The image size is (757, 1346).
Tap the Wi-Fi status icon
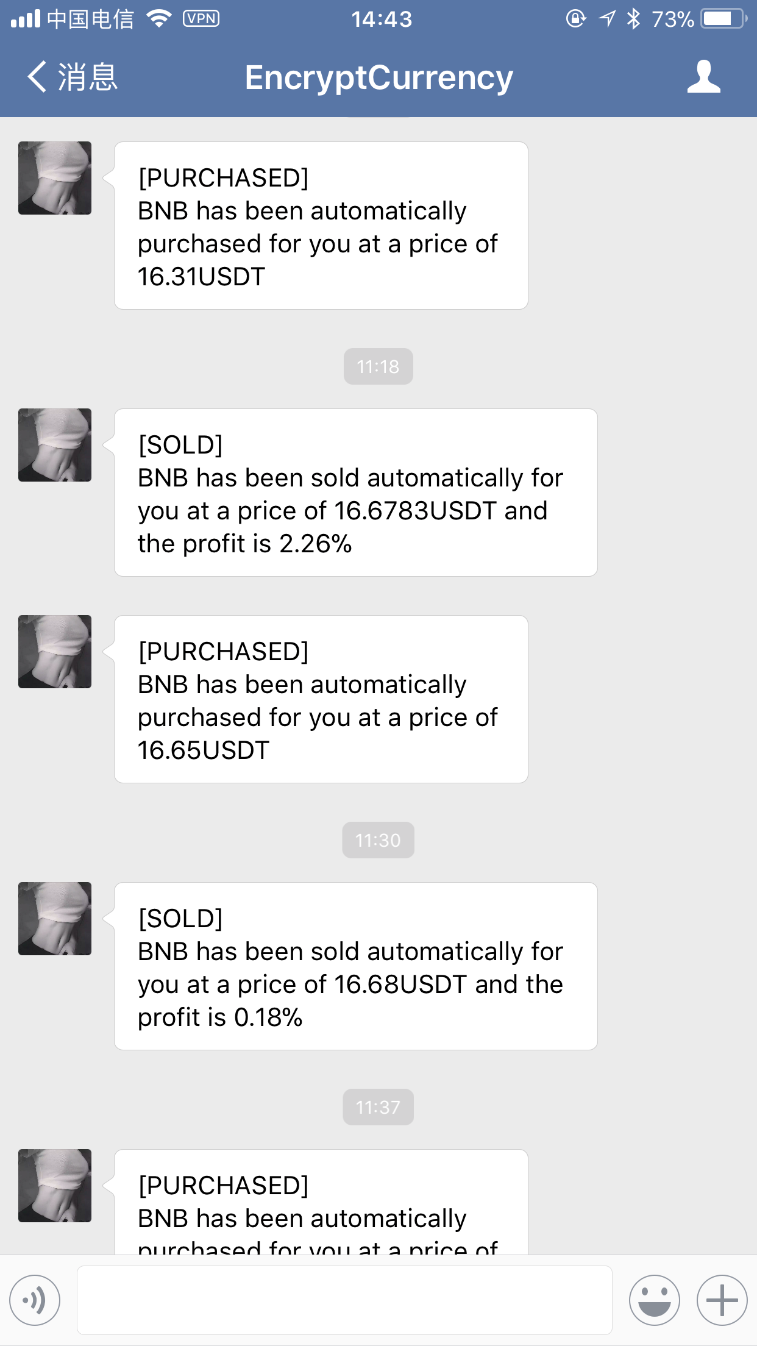pos(159,19)
